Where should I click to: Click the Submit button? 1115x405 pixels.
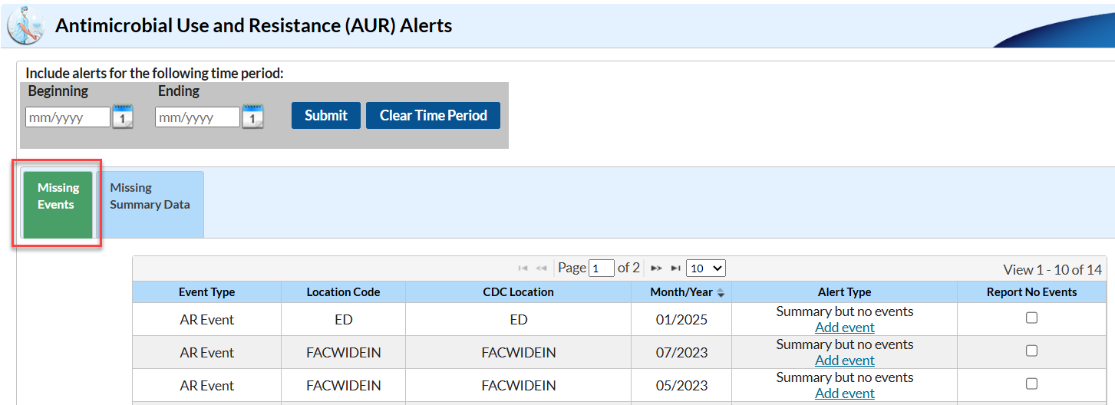pyautogui.click(x=325, y=116)
